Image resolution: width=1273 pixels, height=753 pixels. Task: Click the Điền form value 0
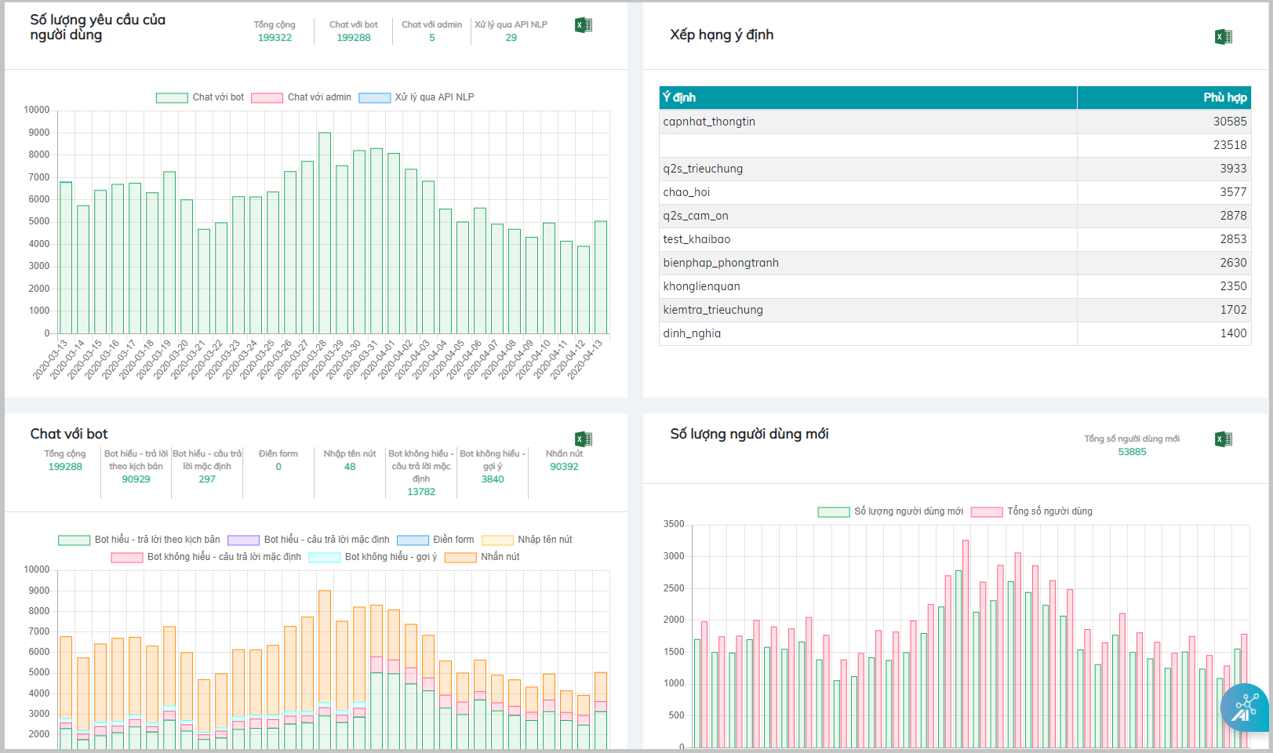[278, 467]
